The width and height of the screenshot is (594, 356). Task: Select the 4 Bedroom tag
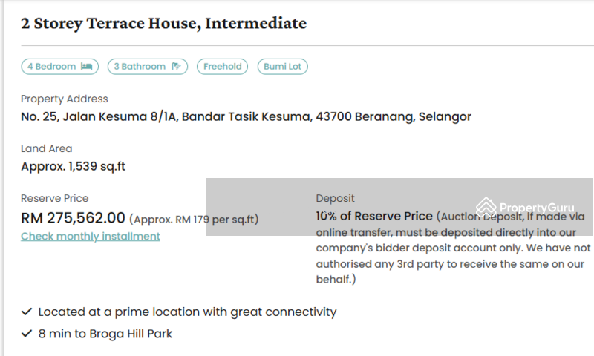pyautogui.click(x=60, y=67)
